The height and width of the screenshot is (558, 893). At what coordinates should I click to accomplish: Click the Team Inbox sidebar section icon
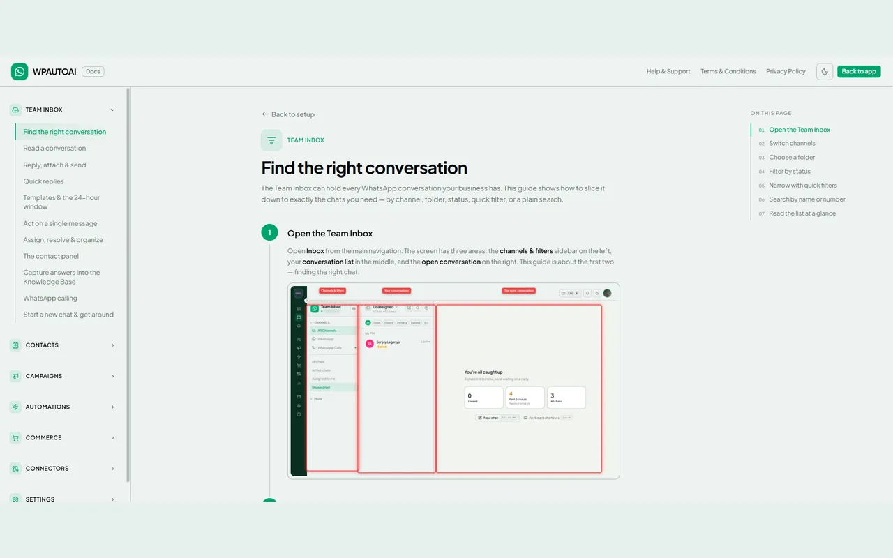[x=15, y=110]
